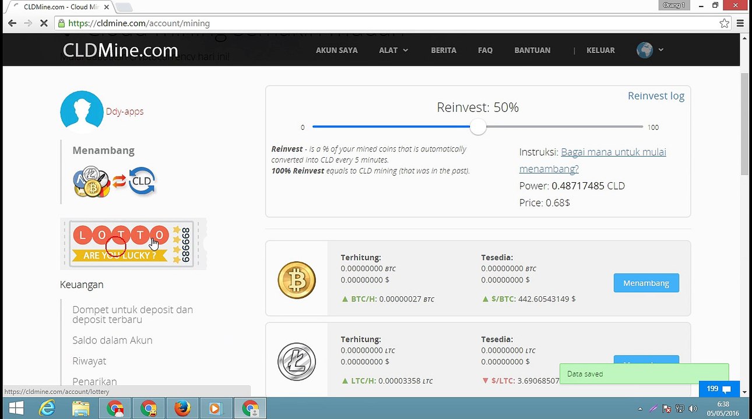Click the coins-to-CLD mining exchange icon
Viewport: 752px width, 419px height.
click(114, 182)
